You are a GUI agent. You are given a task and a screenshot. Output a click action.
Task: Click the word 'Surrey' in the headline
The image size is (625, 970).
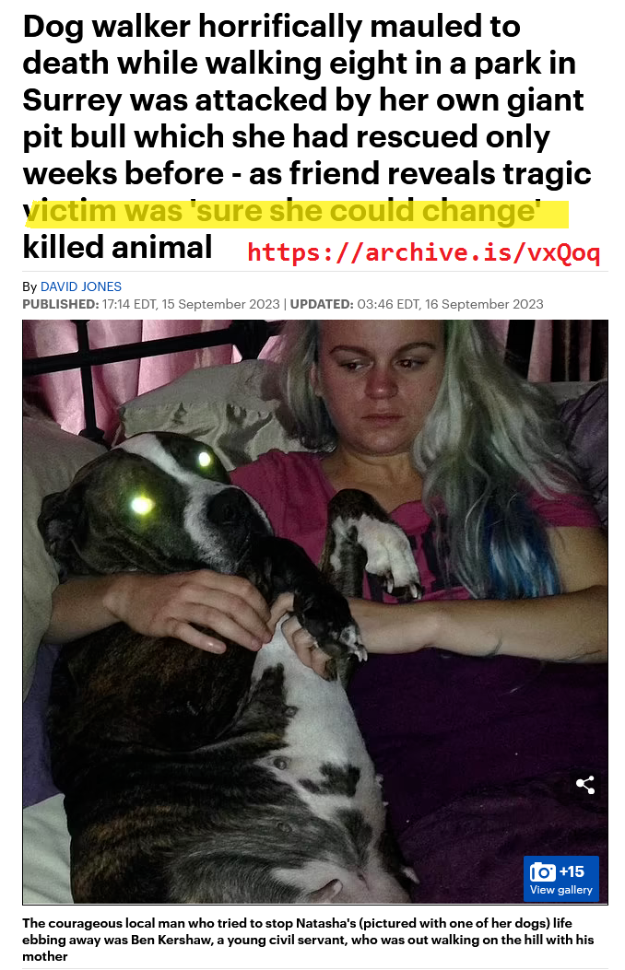(72, 100)
